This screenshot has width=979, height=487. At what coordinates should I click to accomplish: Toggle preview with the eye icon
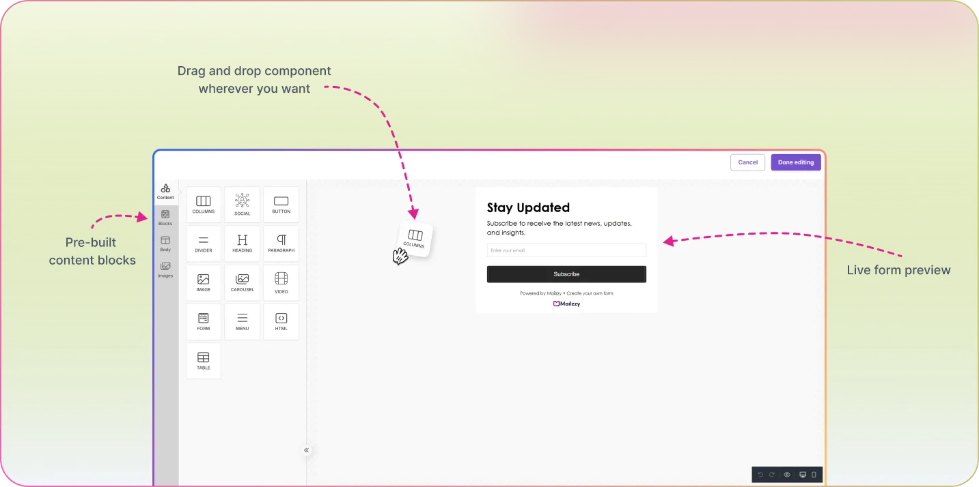click(x=787, y=475)
